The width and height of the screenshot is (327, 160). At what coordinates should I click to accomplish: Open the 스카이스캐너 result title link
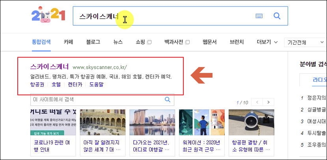pyautogui.click(x=49, y=66)
